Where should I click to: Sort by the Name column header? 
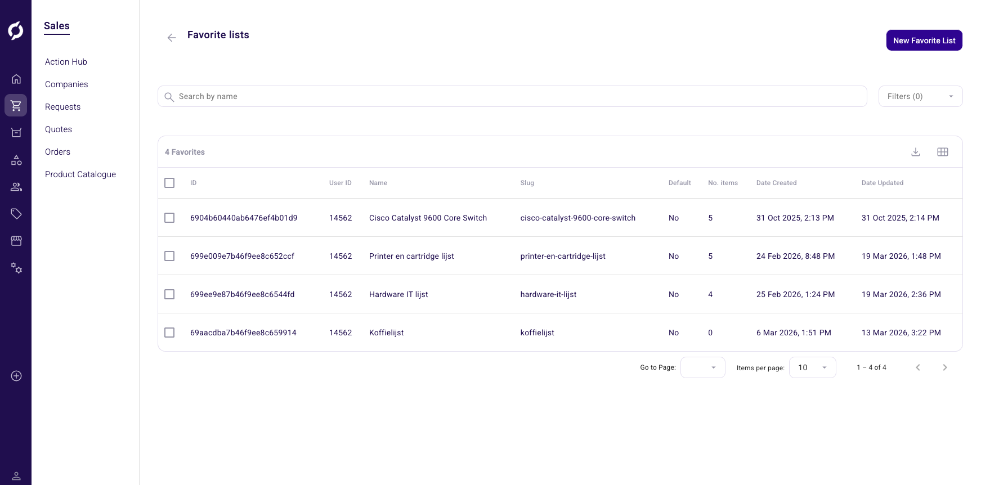coord(378,183)
